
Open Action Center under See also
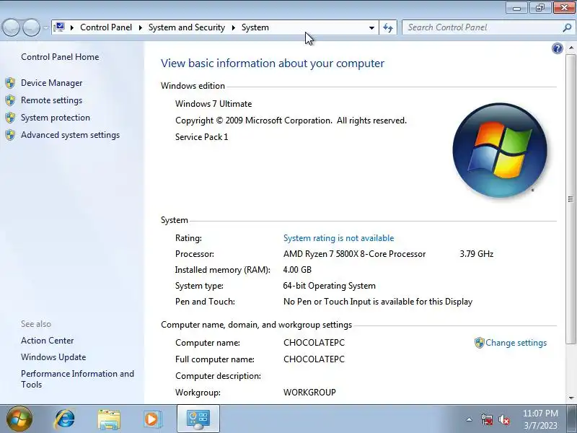(47, 340)
